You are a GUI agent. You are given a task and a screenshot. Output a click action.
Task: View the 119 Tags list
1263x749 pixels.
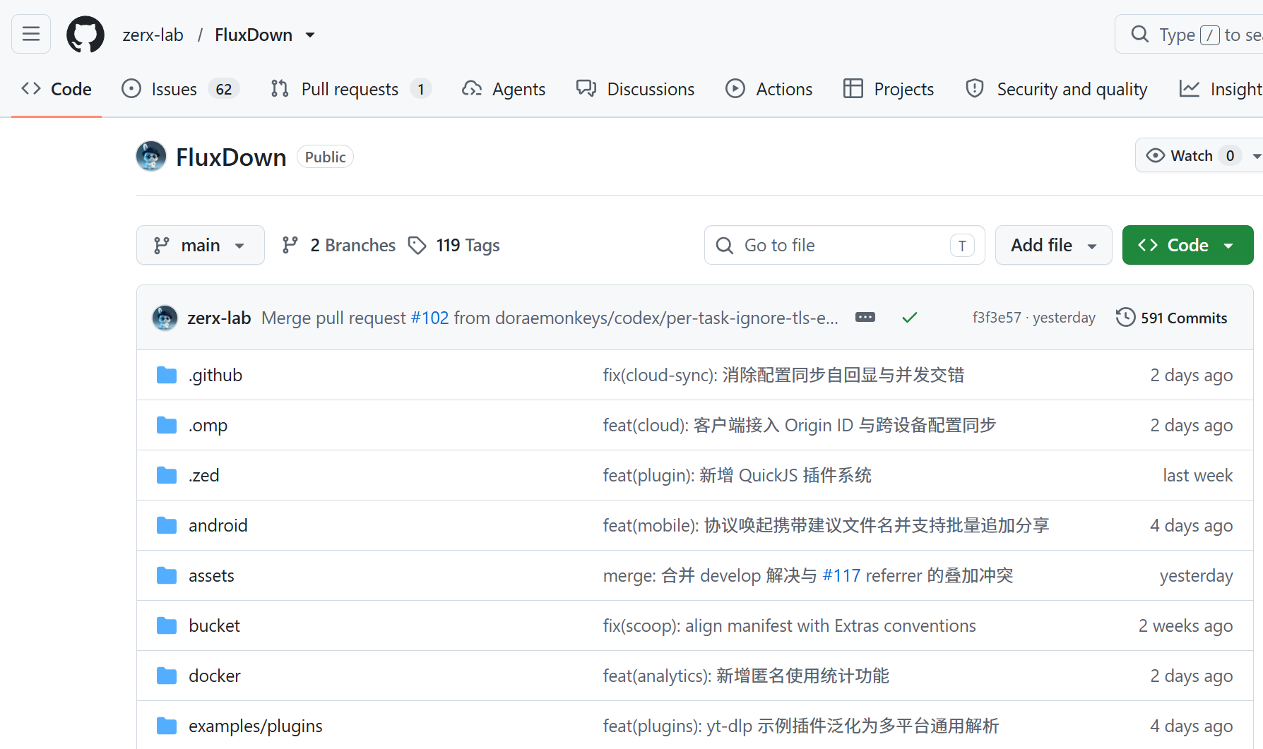click(x=454, y=245)
